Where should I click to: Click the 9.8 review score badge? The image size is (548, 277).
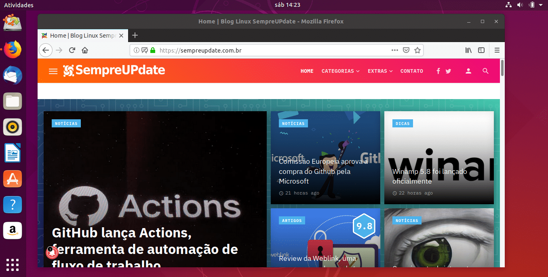click(x=364, y=226)
